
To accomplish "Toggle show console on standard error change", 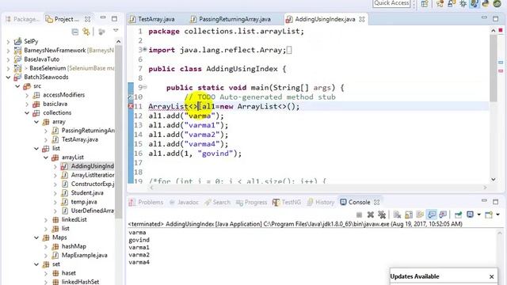I will (x=443, y=215).
